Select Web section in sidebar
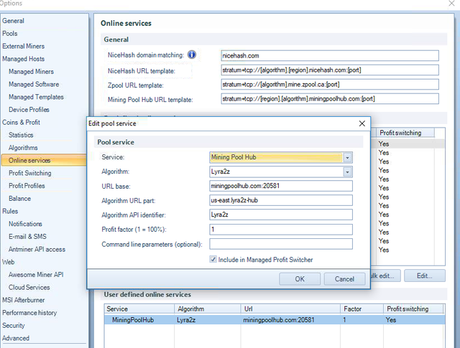460x348 pixels. (8, 262)
